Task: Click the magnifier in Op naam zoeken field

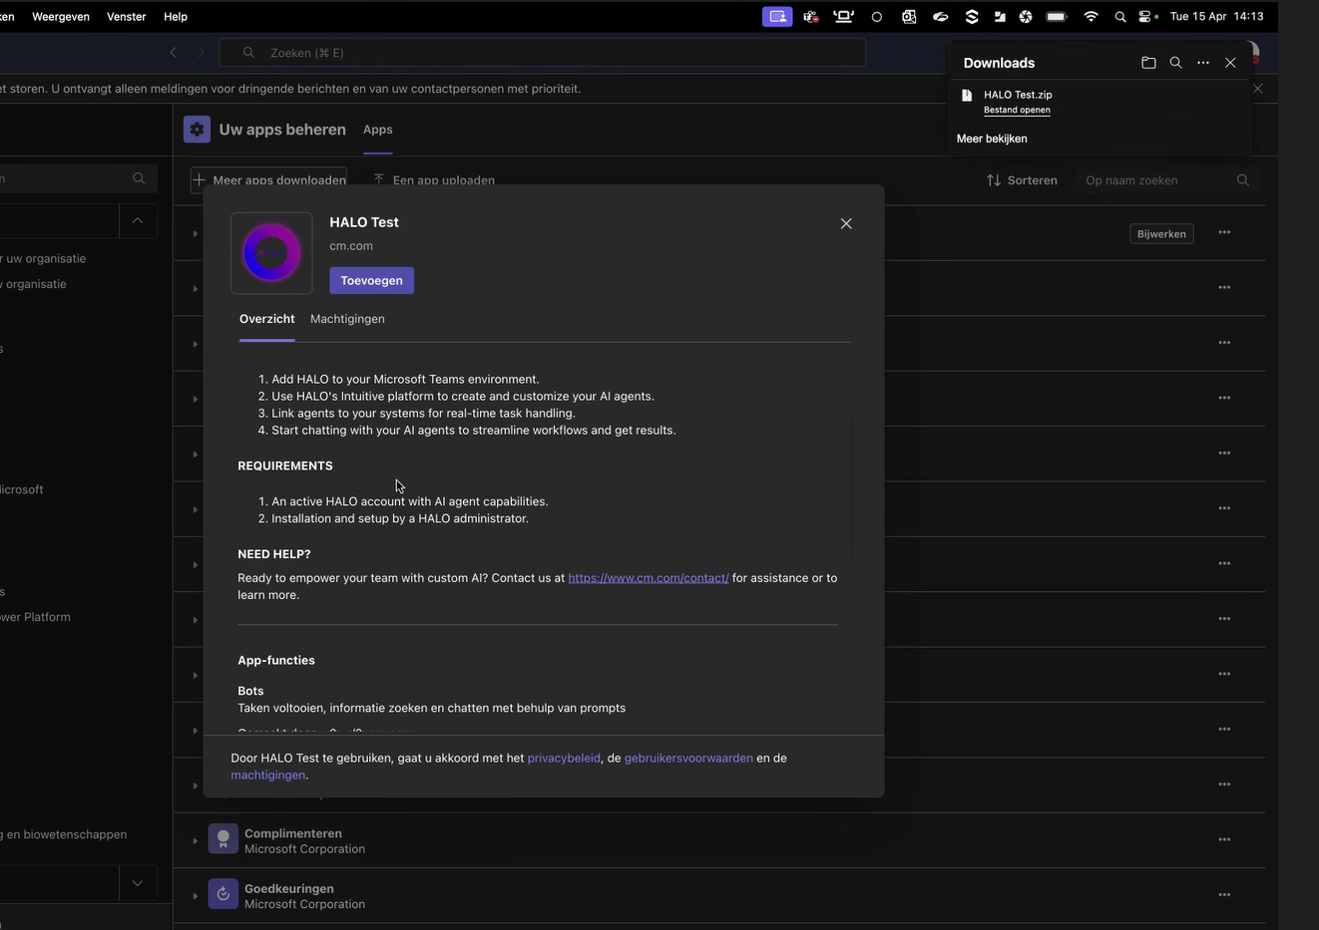Action: tap(1242, 180)
